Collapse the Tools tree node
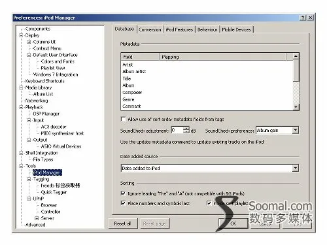327x245 pixels. point(21,166)
